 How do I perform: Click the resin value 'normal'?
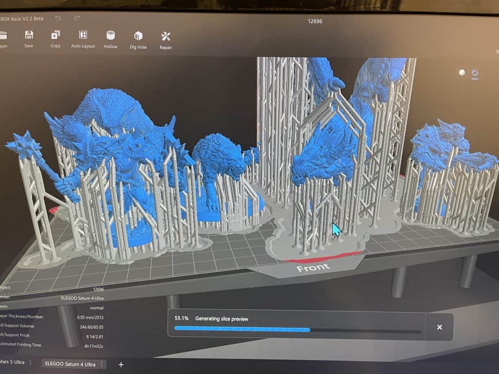[97, 308]
